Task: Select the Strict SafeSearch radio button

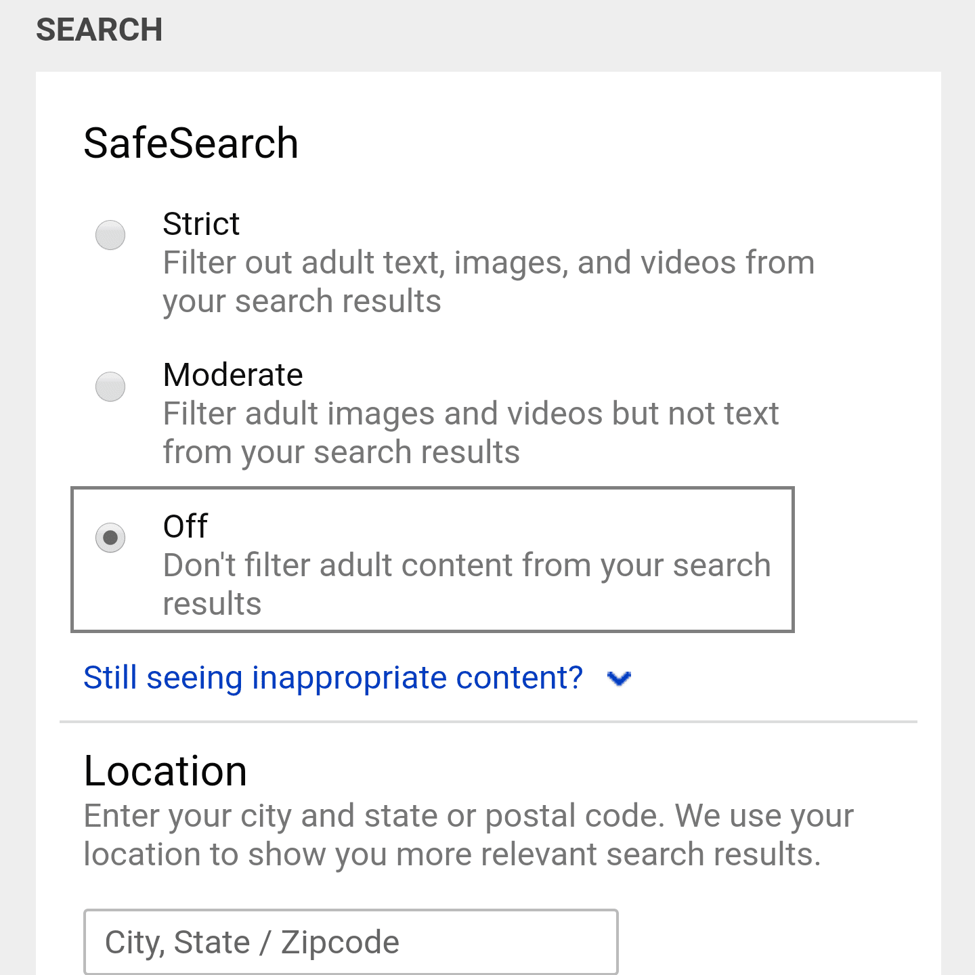Action: click(x=110, y=235)
